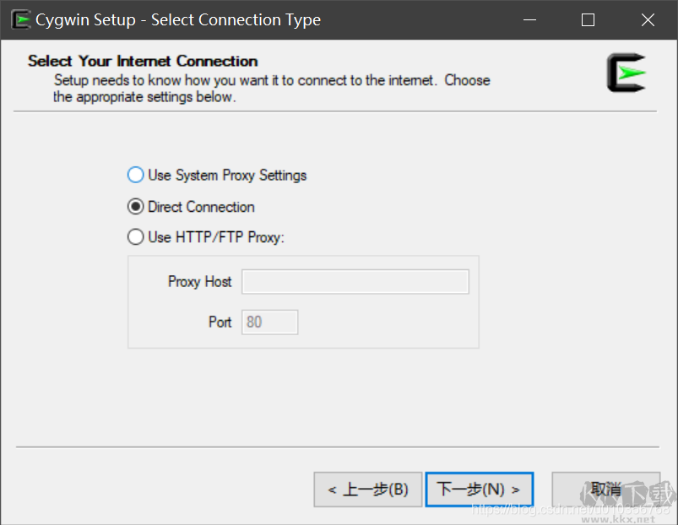Click the setup instruction text below the heading
Screen dimensions: 678x525
[253, 88]
